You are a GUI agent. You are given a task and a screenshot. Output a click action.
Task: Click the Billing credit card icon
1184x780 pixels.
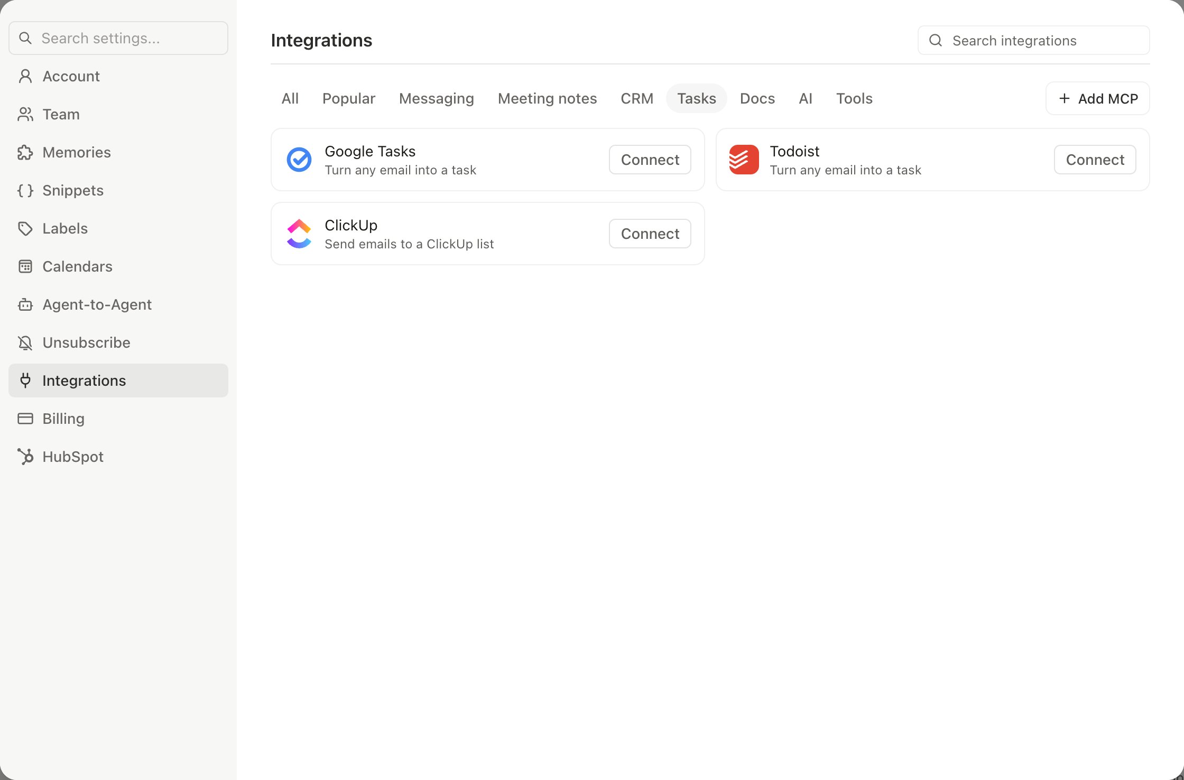tap(25, 419)
